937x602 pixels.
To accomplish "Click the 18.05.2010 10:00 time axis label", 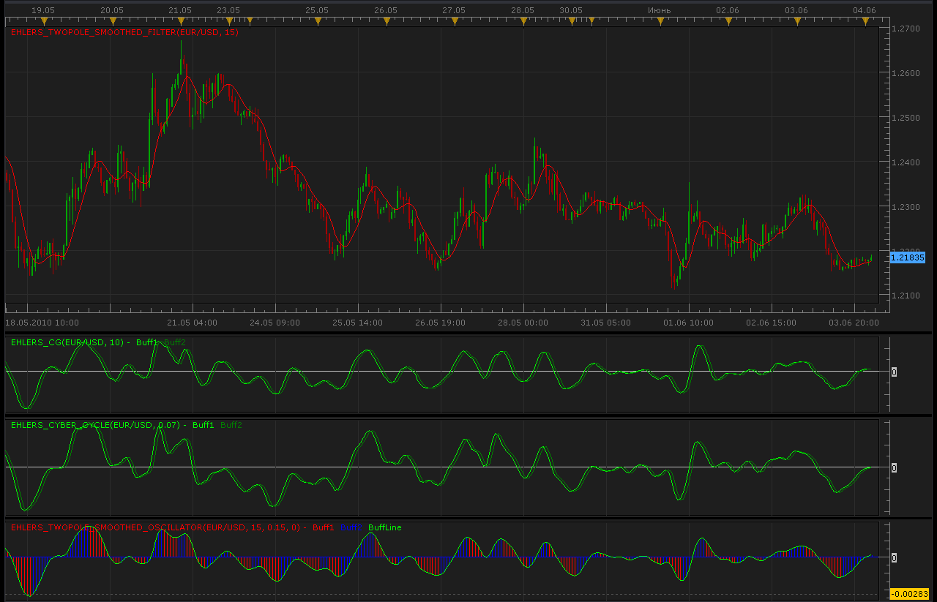I will point(42,322).
